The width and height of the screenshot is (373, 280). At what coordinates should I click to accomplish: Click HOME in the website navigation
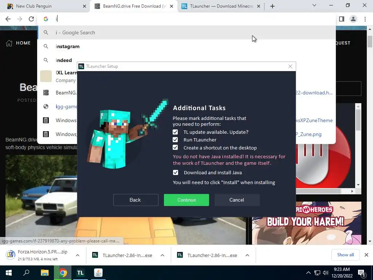coord(23,43)
